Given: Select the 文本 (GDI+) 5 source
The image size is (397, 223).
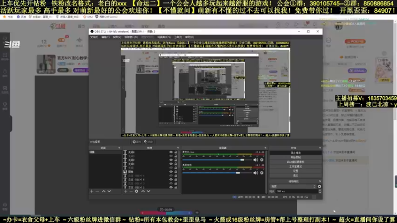Looking at the screenshot, I should point(151,179).
